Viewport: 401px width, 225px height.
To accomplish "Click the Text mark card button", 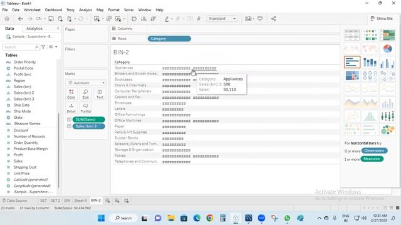I will point(100,94).
